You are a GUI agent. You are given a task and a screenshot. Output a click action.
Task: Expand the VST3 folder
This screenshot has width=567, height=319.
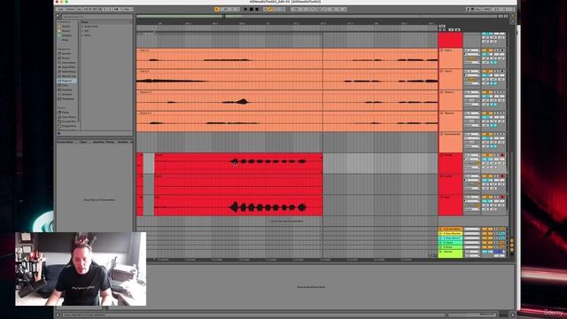click(82, 35)
